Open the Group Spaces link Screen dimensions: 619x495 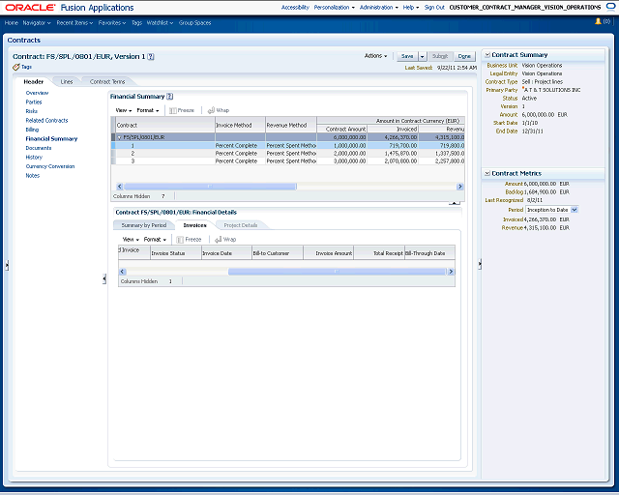(x=195, y=23)
